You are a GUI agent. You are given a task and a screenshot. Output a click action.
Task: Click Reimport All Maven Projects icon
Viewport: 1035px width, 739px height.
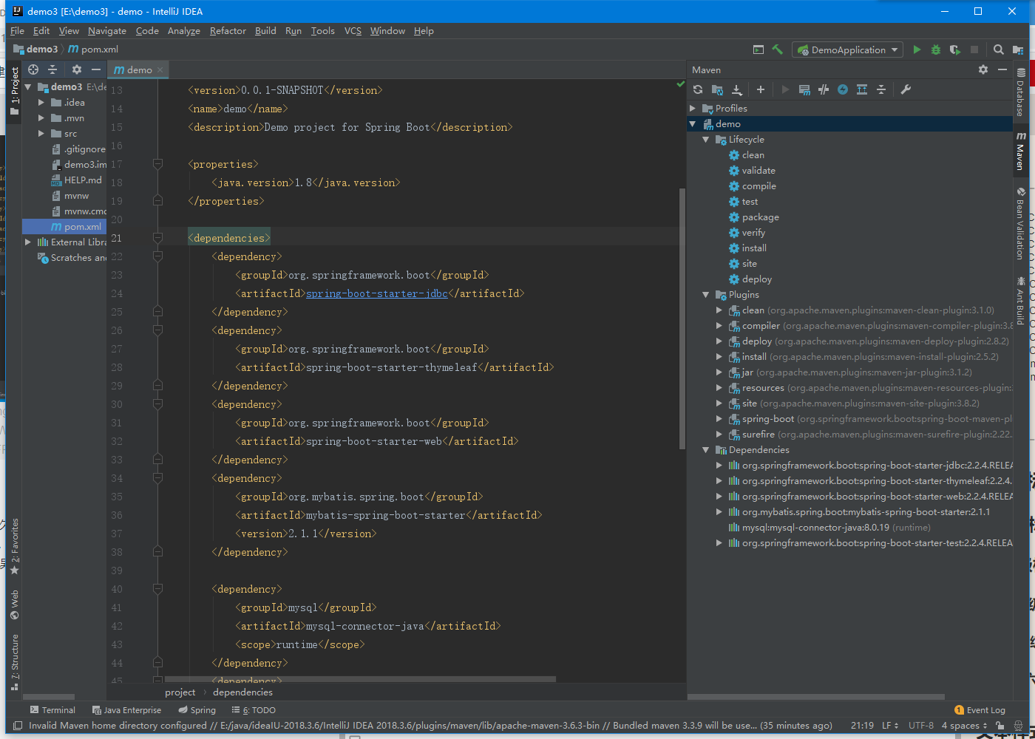point(698,89)
